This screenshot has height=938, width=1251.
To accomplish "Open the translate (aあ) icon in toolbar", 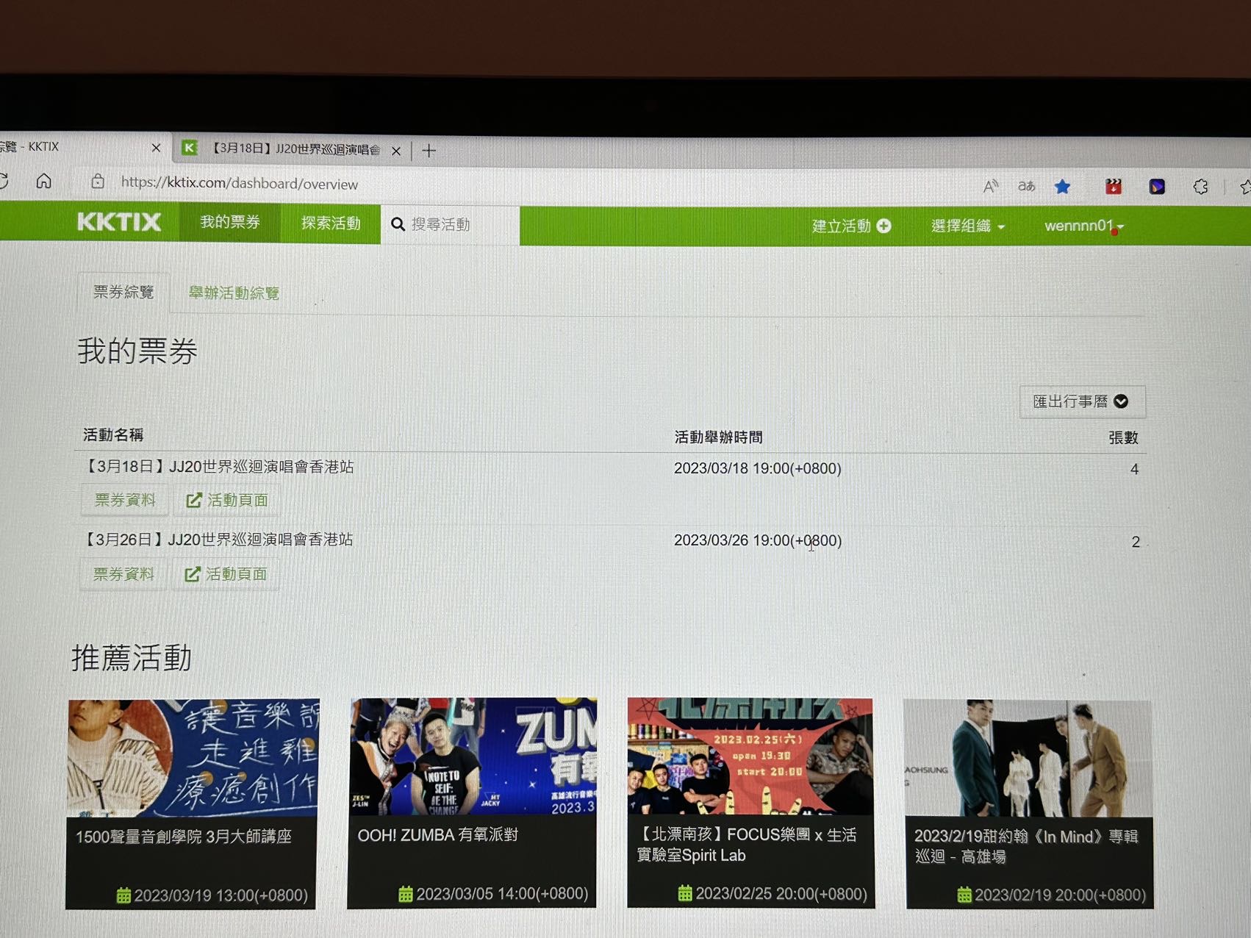I will (1026, 186).
